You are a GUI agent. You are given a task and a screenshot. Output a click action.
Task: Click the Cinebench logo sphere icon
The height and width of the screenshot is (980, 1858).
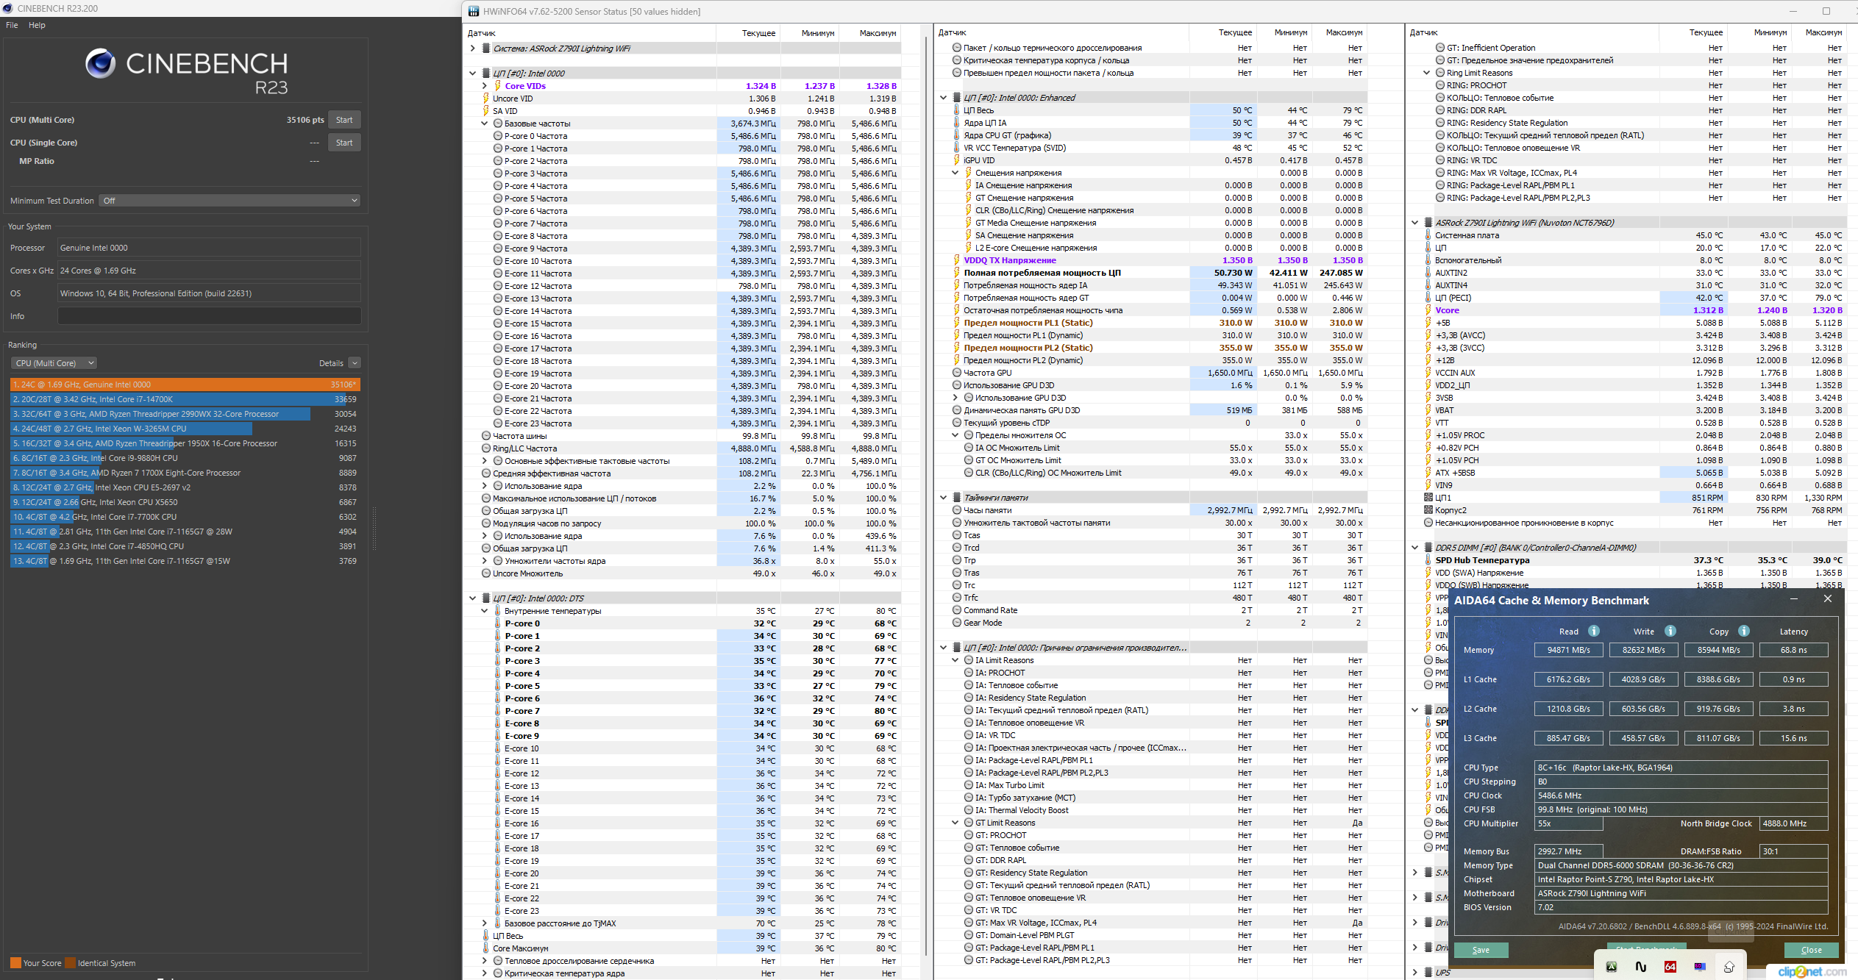[100, 64]
